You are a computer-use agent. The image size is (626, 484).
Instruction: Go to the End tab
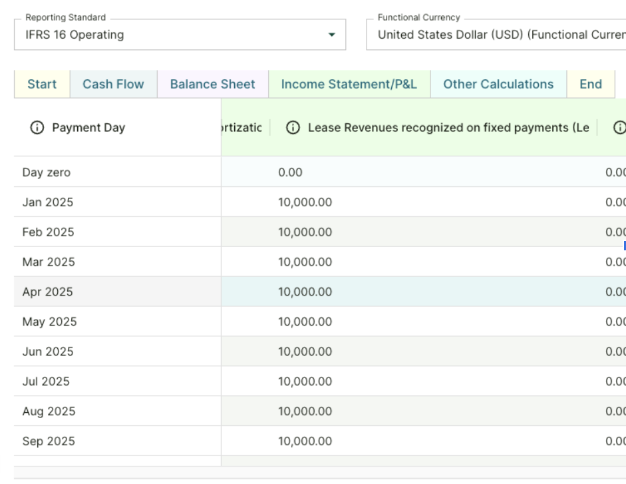click(x=591, y=85)
